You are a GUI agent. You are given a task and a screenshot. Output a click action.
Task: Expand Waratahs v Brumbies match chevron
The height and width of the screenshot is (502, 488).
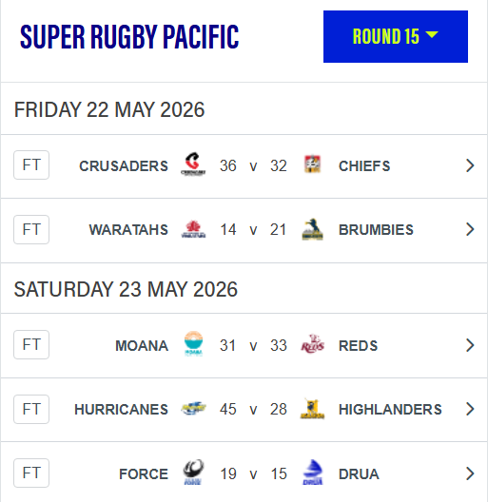(470, 229)
